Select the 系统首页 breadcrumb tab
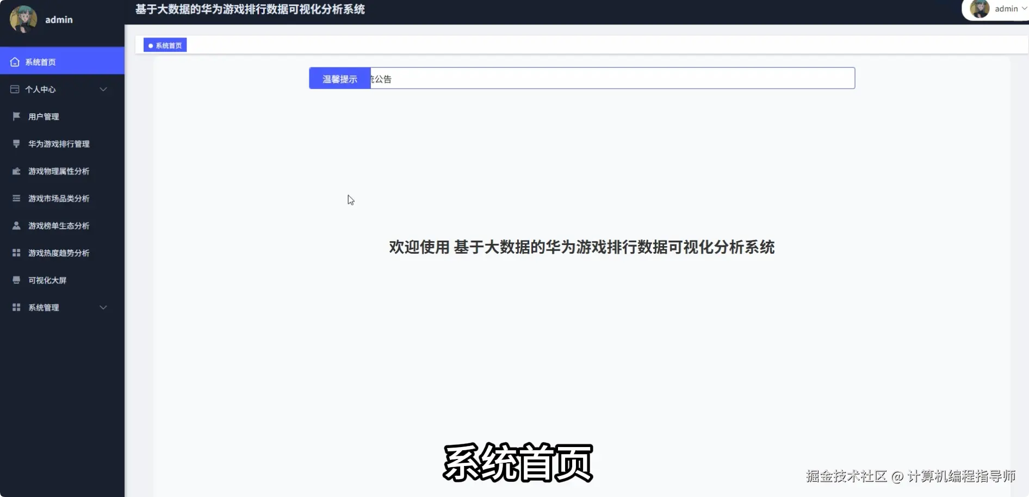The height and width of the screenshot is (497, 1029). pyautogui.click(x=165, y=45)
